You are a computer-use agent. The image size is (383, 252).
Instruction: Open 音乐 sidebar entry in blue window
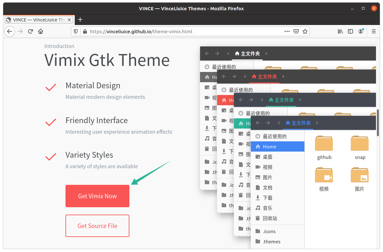tap(278, 208)
